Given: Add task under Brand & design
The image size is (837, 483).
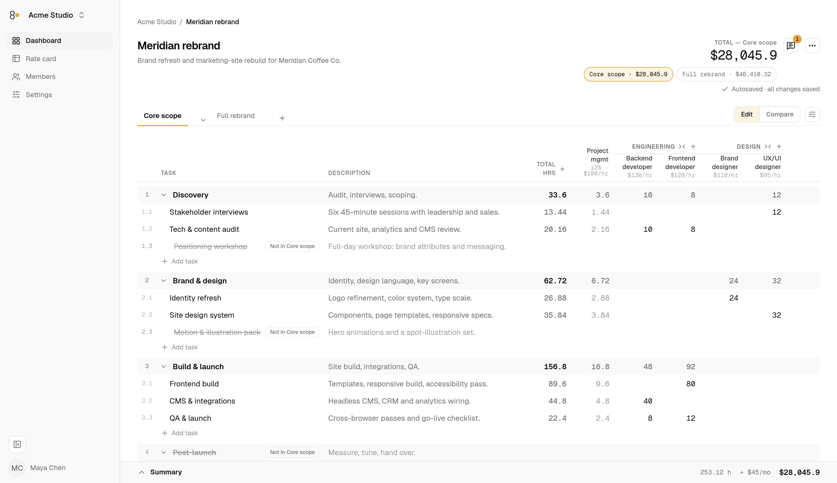Looking at the screenshot, I should (180, 347).
